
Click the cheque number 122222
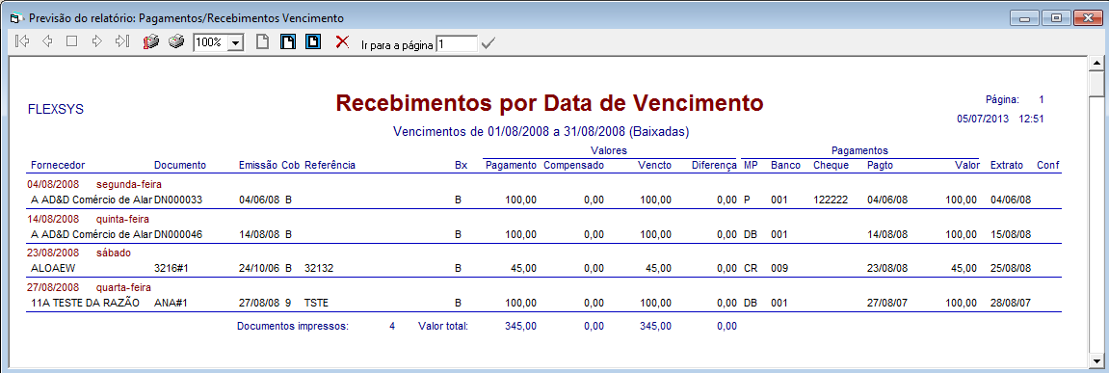[x=831, y=200]
